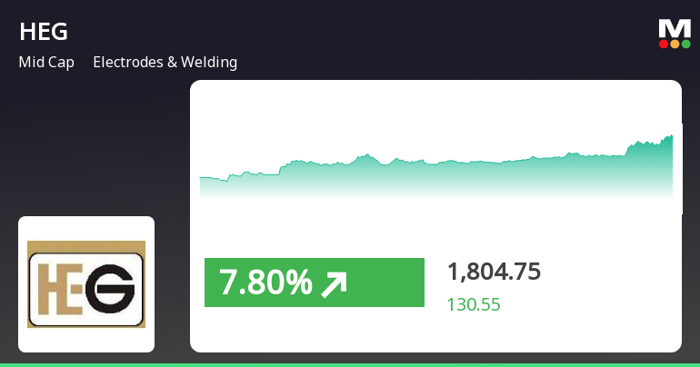Click the green bar along the bottom
The height and width of the screenshot is (367, 700).
[x=350, y=364]
